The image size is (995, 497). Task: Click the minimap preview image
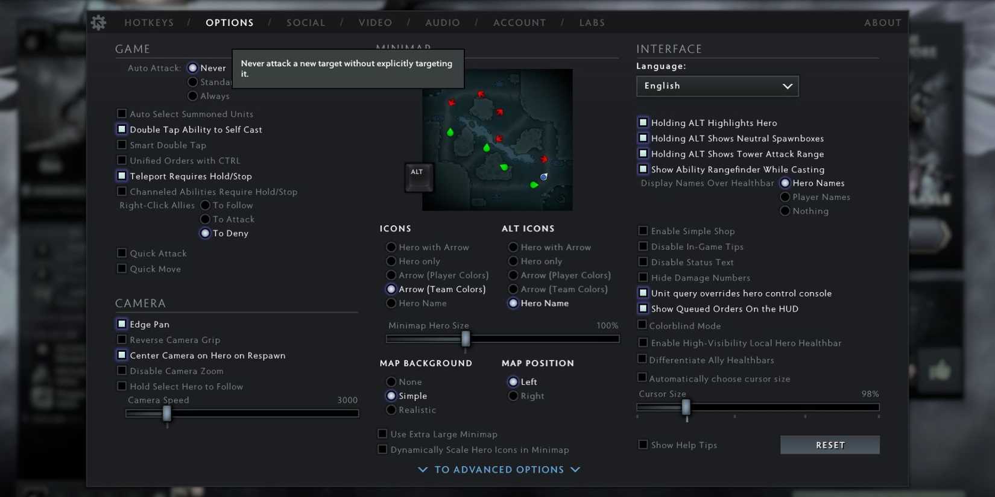click(497, 140)
